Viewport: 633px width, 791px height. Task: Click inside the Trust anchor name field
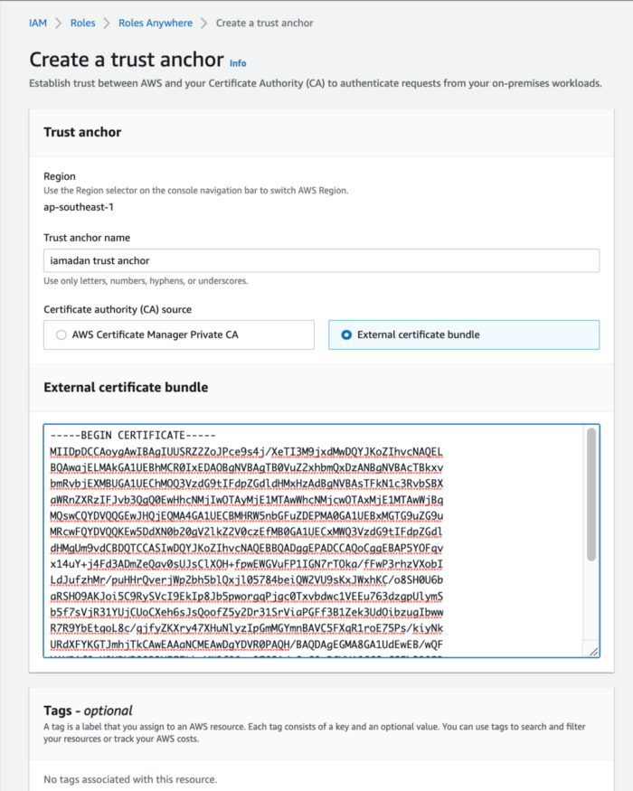click(x=323, y=260)
